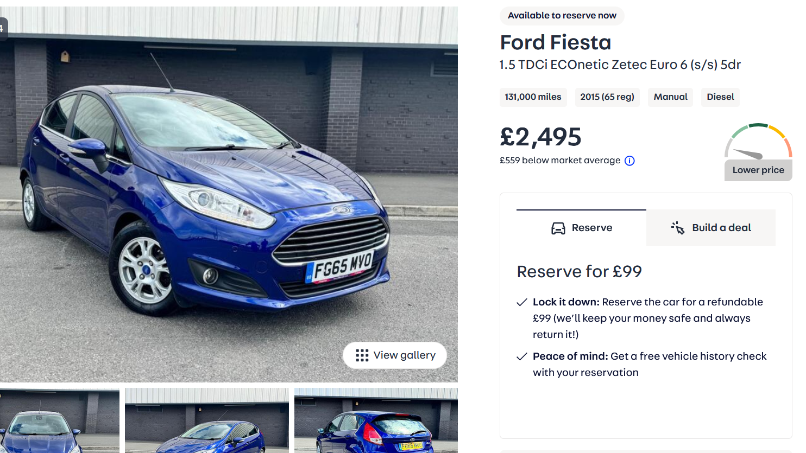Click the Peace of mind checkmark icon
Screen dimensions: 806x453
click(x=522, y=356)
